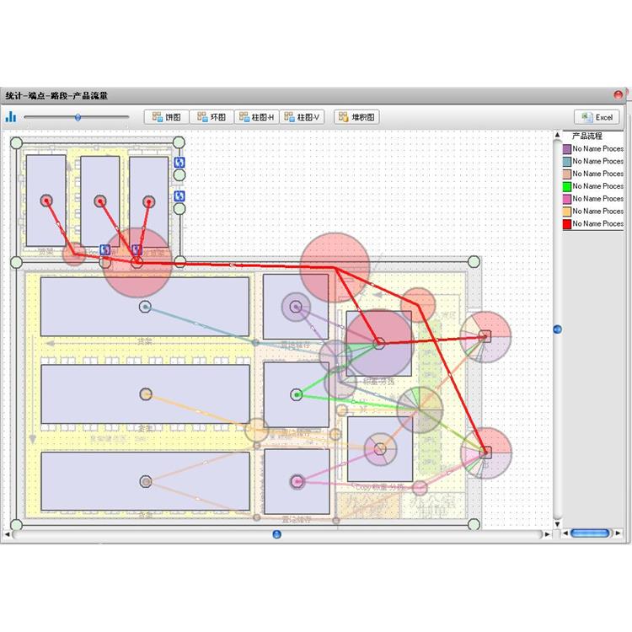Click the round blue horizontal scrollbar thumb
This screenshot has width=632, height=632.
(x=276, y=534)
